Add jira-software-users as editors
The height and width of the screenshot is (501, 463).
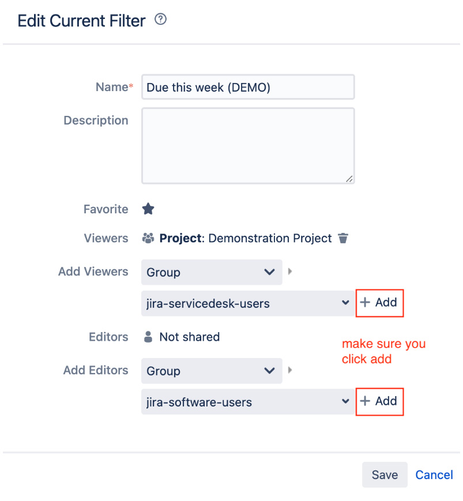point(379,402)
